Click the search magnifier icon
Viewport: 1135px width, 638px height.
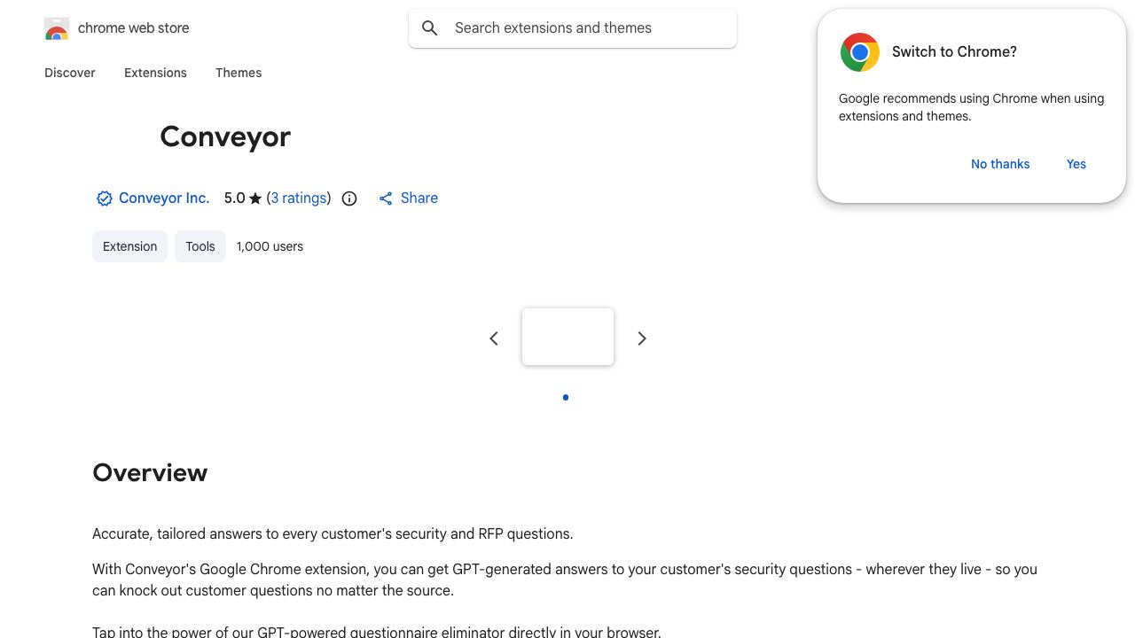click(x=430, y=28)
